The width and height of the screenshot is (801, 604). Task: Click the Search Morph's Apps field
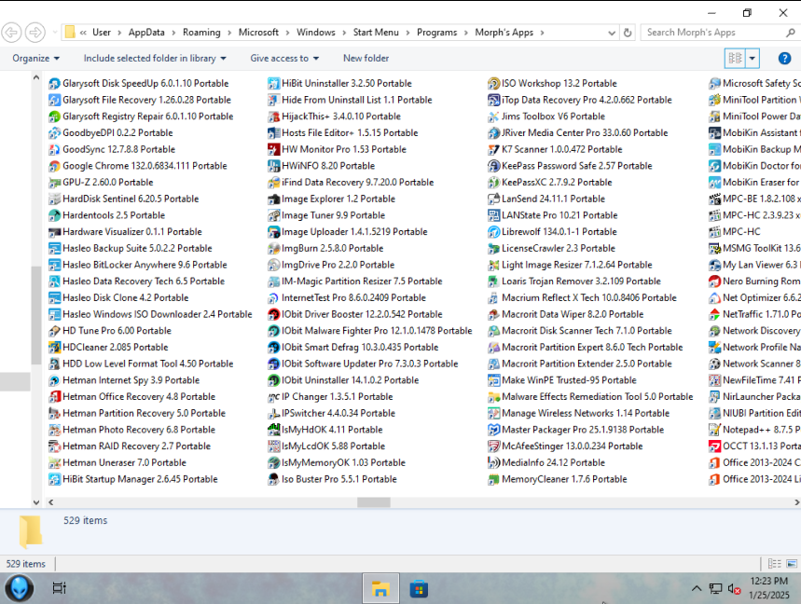point(715,33)
